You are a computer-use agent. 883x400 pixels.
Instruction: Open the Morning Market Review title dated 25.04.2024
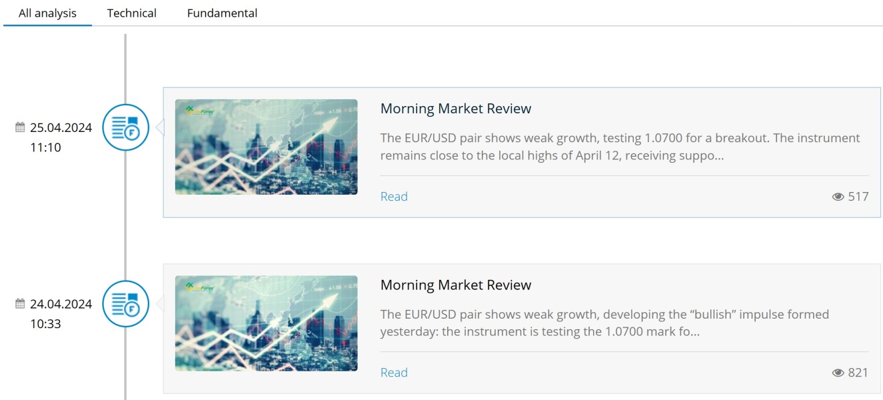point(456,109)
